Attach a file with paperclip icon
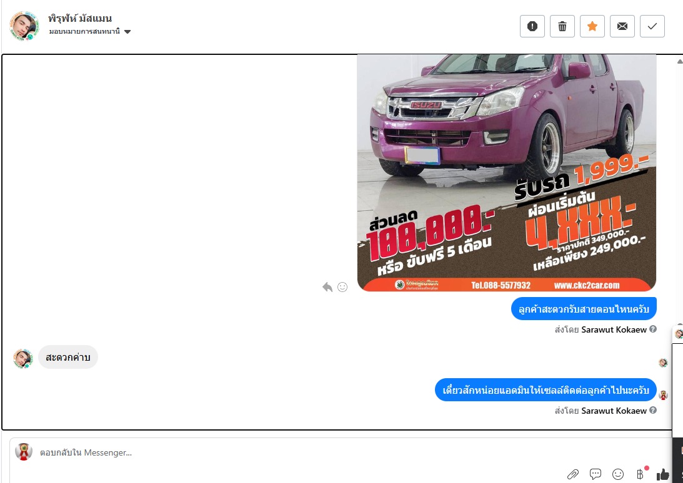The width and height of the screenshot is (683, 483). click(573, 474)
